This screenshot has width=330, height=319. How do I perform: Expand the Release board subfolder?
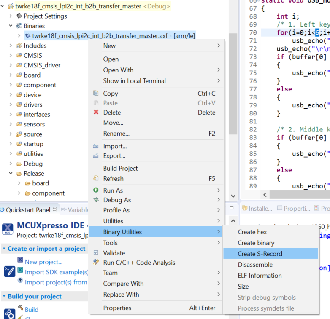19,183
